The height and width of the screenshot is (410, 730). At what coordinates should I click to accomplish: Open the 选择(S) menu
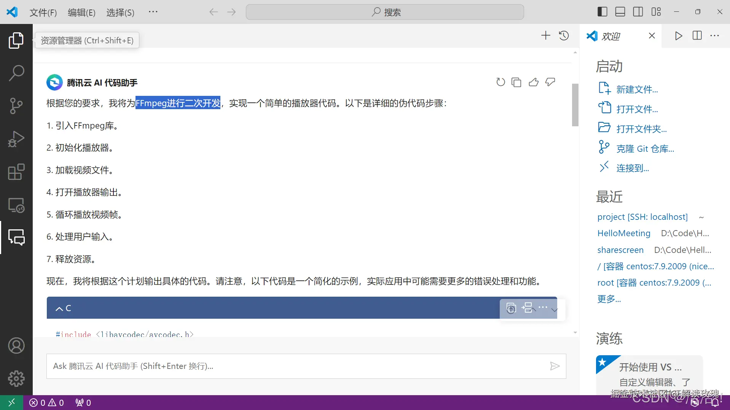pyautogui.click(x=120, y=13)
